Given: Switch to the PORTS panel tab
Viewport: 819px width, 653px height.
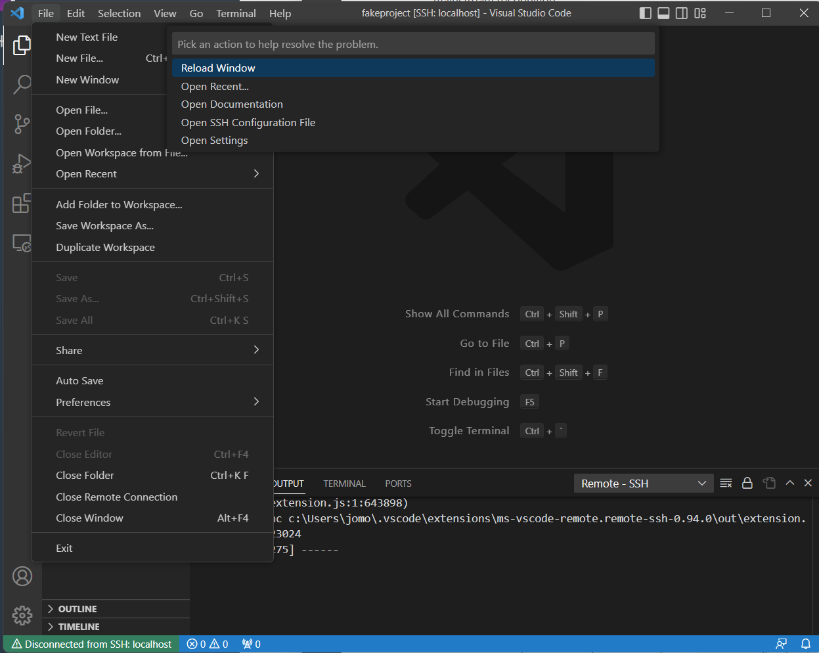Looking at the screenshot, I should point(398,484).
